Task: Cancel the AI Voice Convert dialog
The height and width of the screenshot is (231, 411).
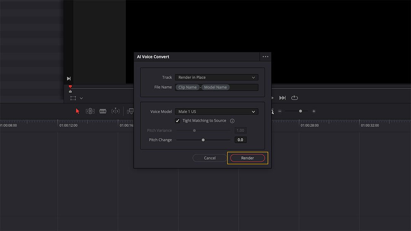Action: tap(210, 158)
